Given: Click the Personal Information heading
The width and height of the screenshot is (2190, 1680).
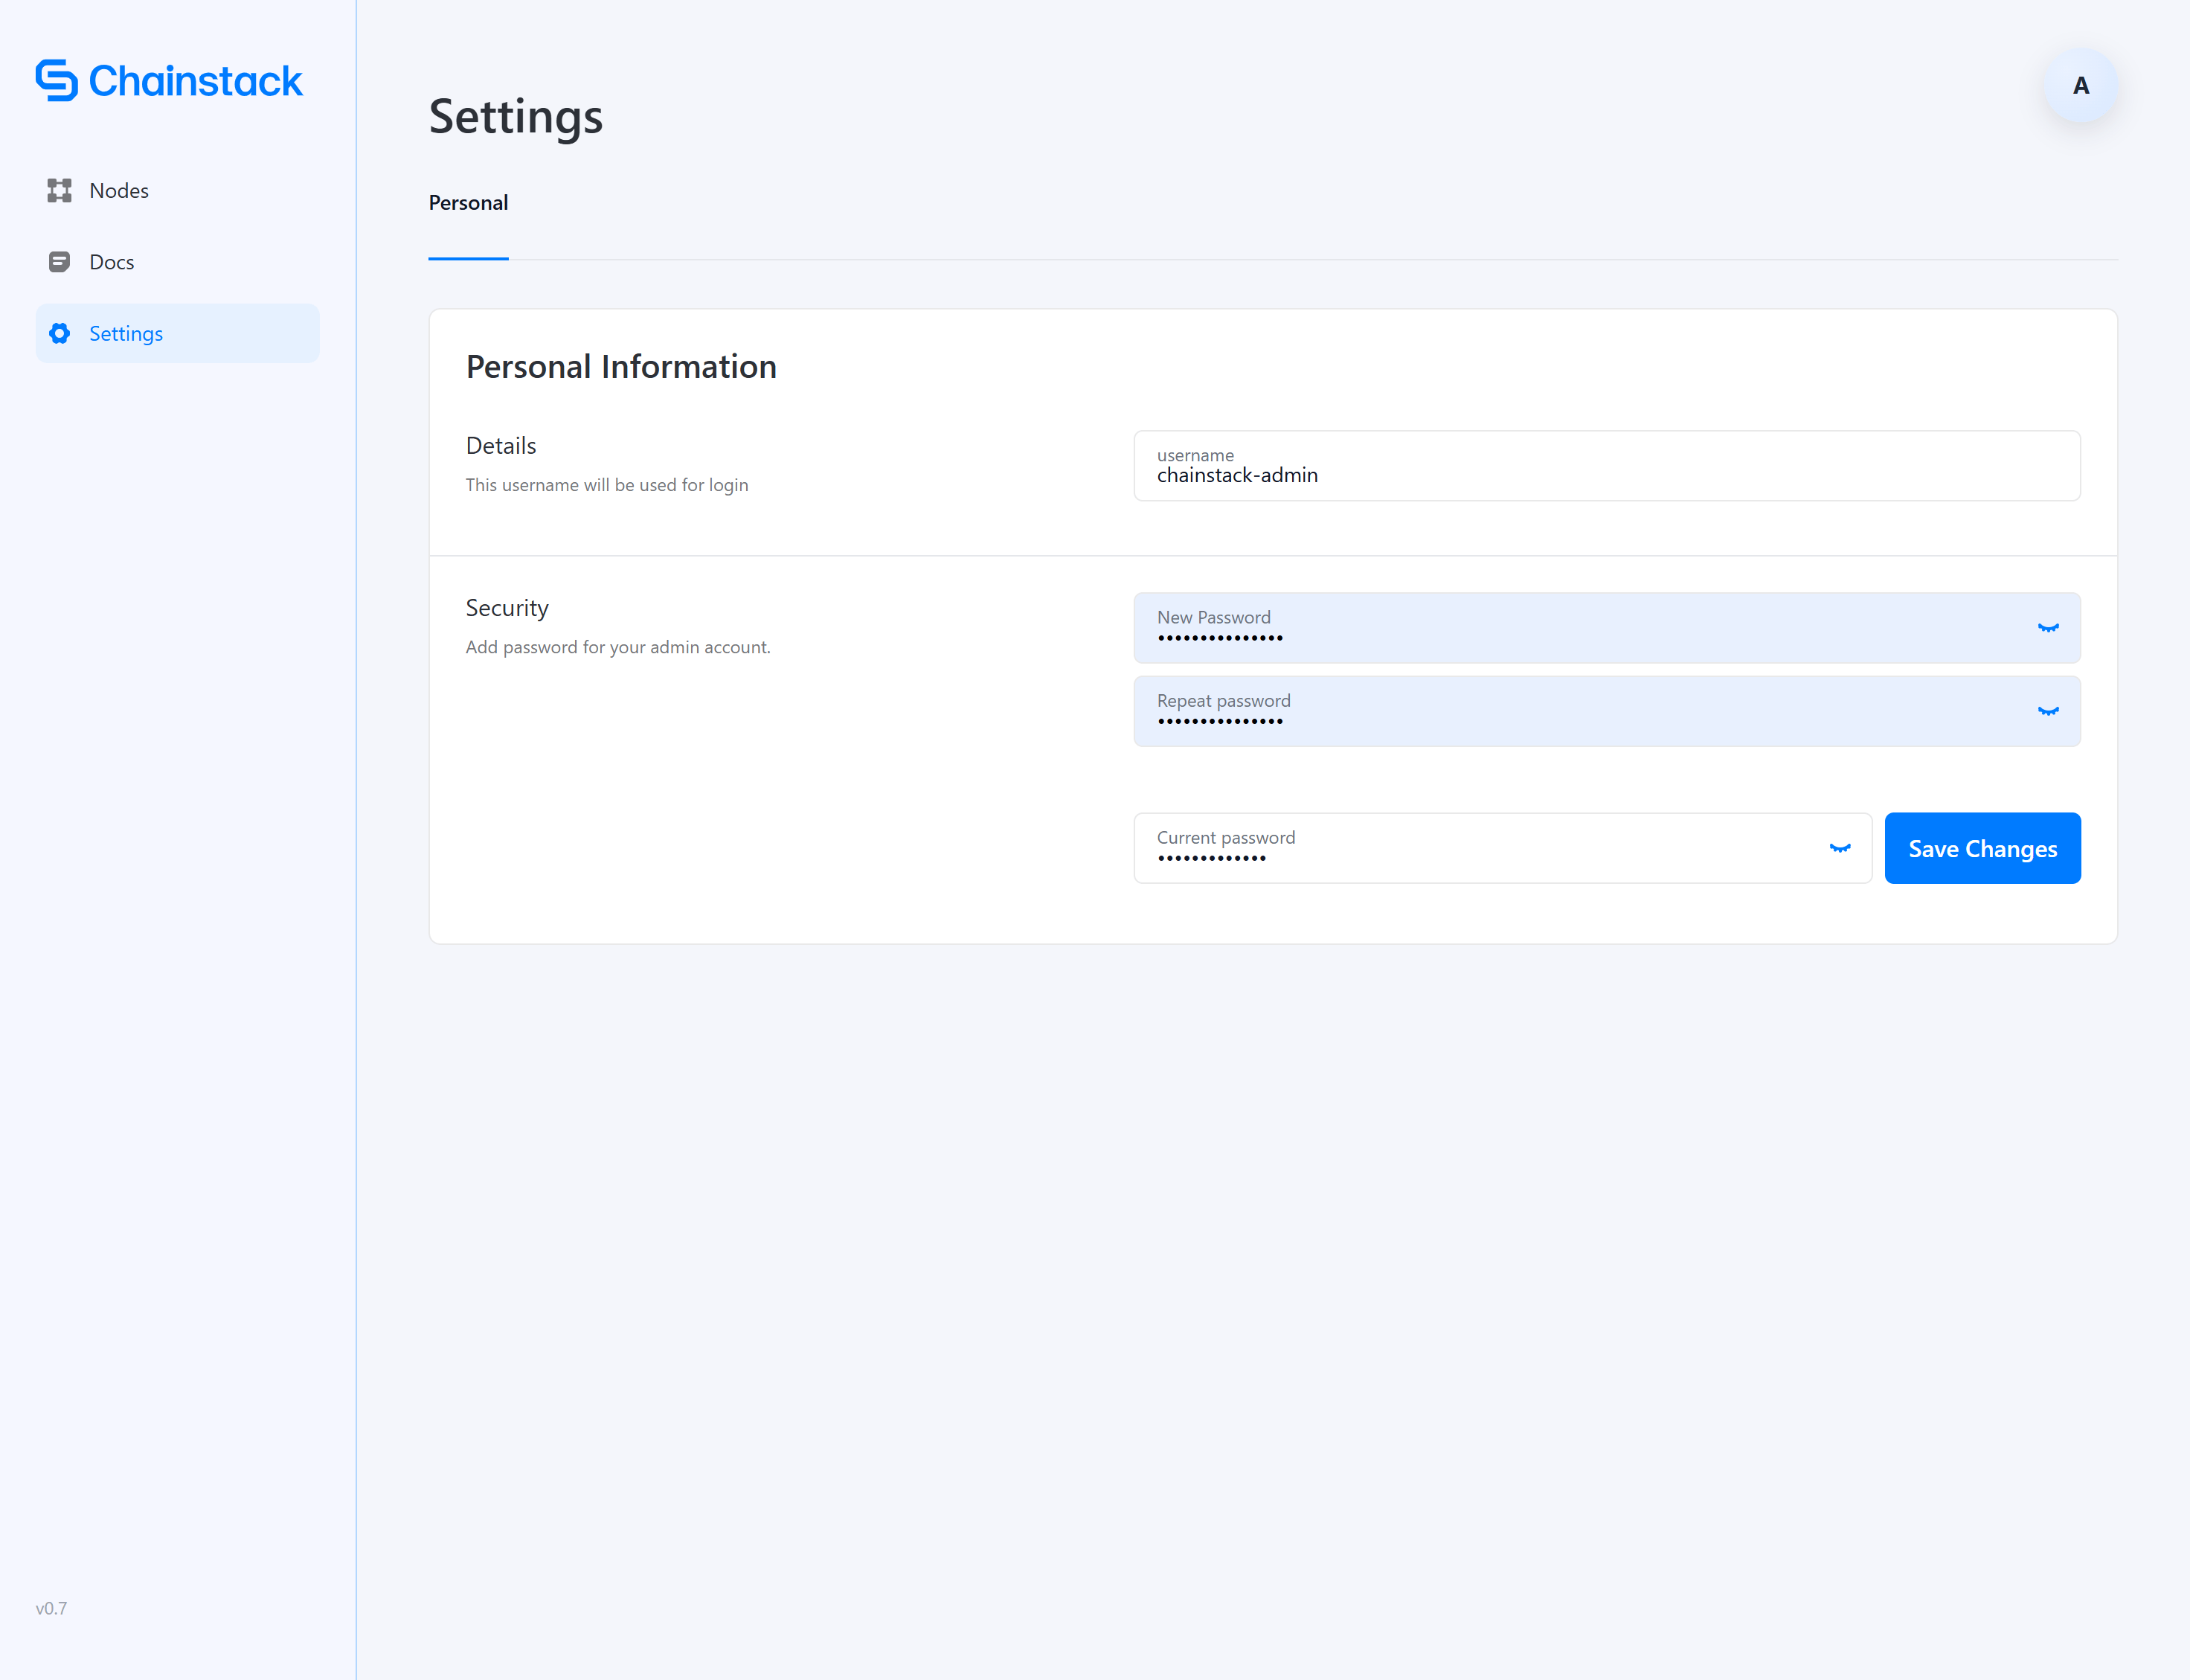Looking at the screenshot, I should click(620, 367).
